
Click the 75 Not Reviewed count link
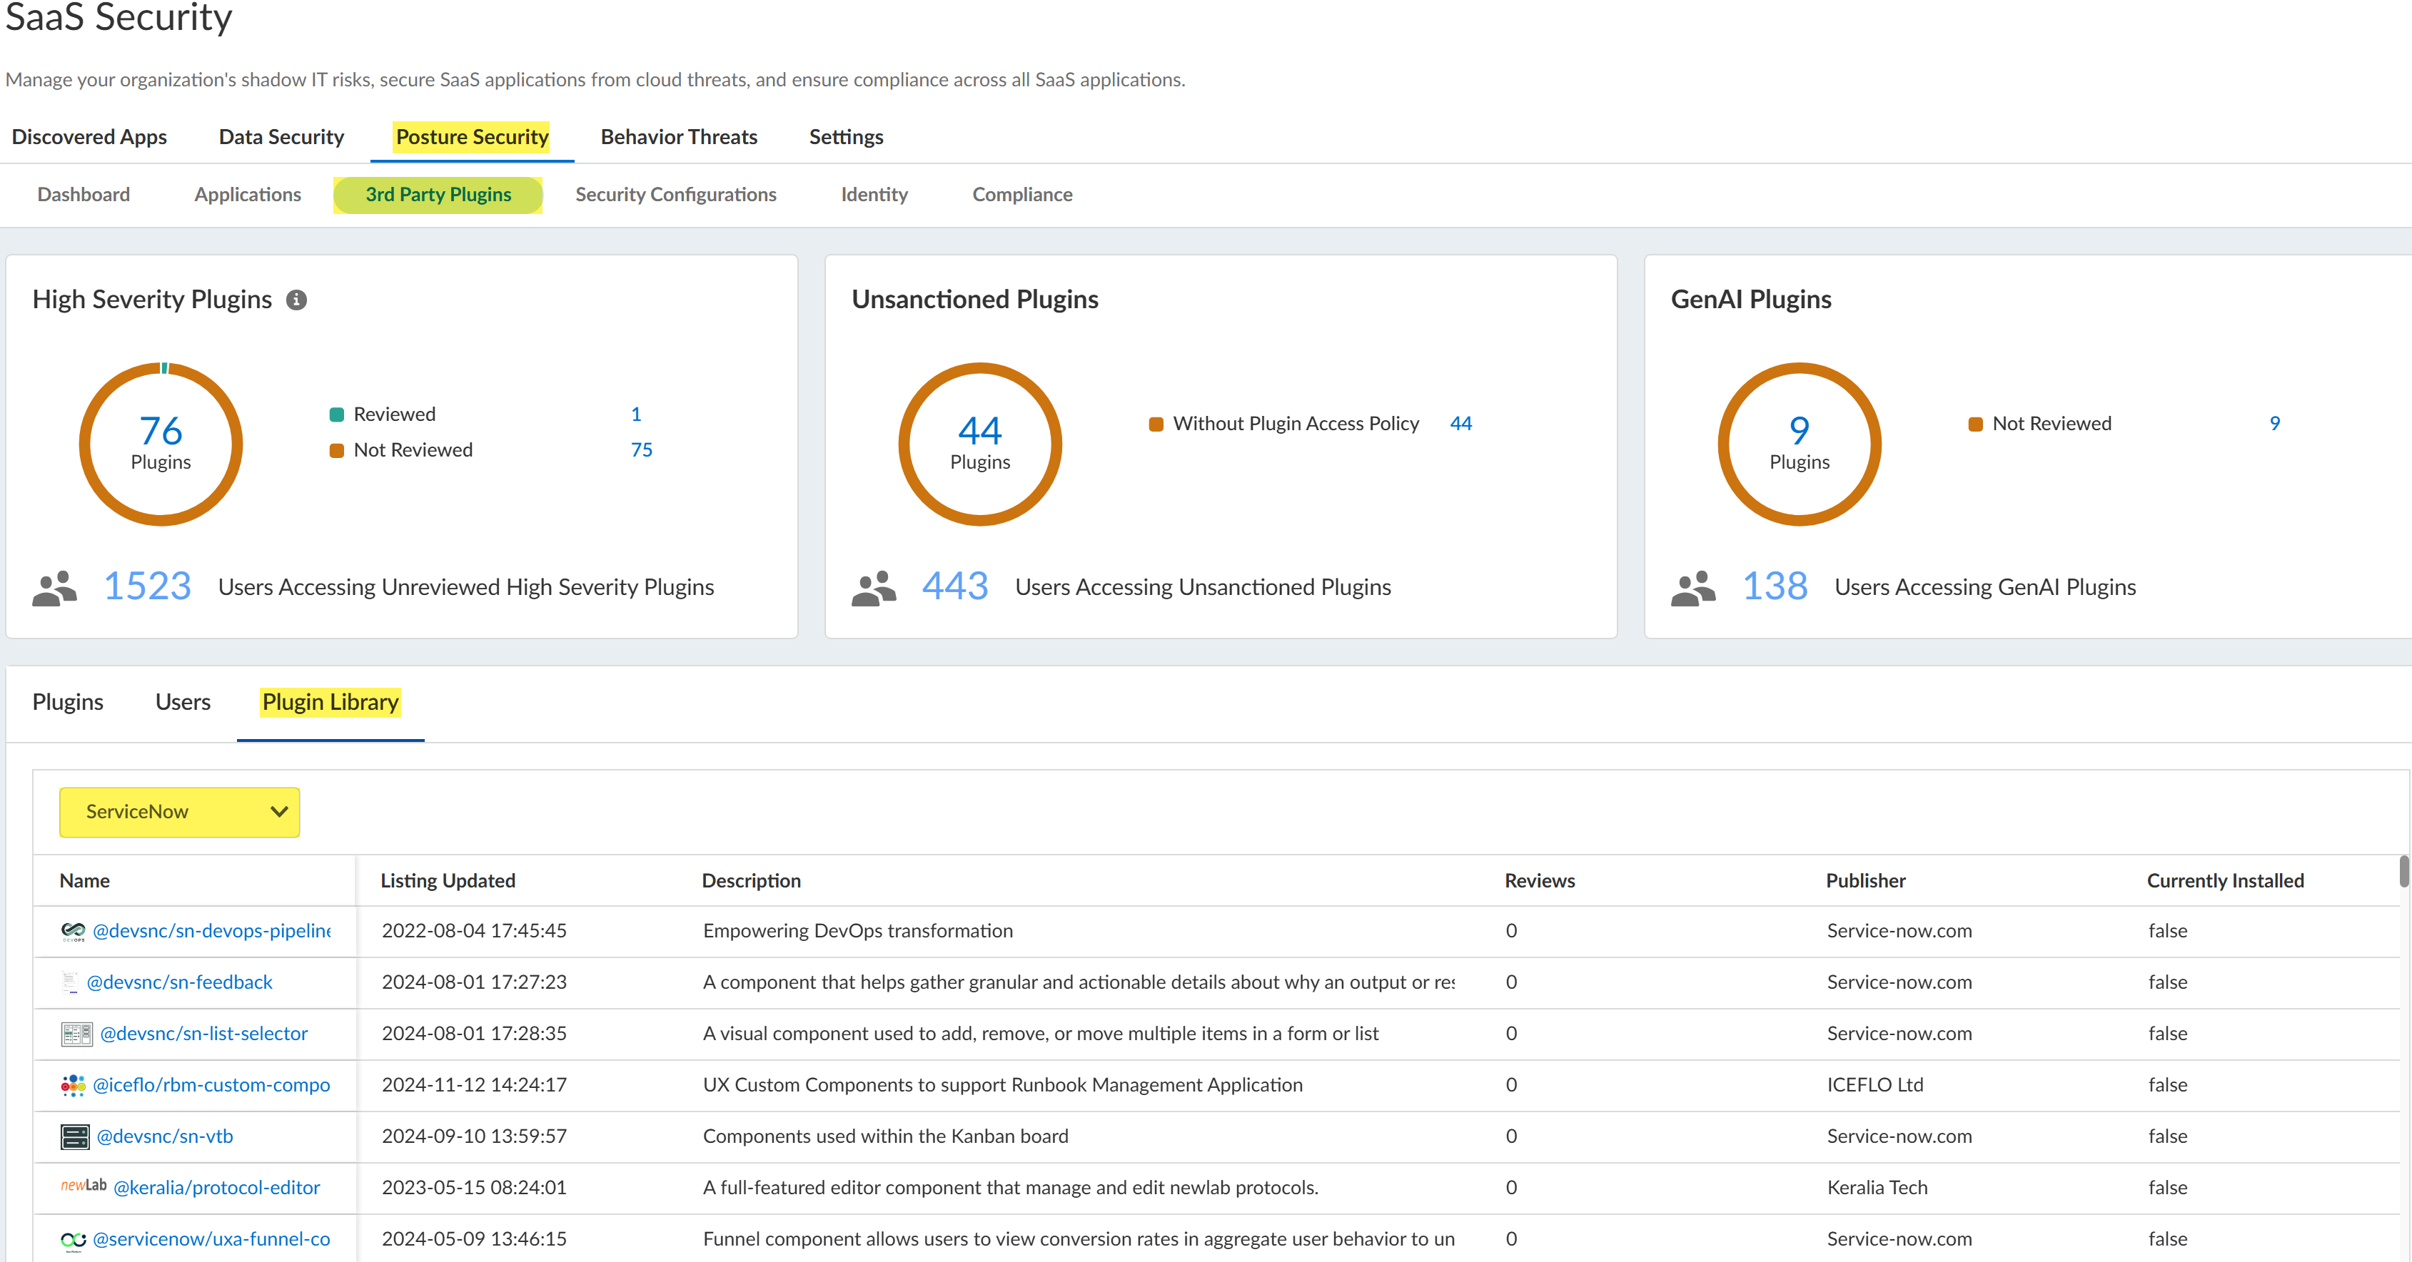tap(640, 450)
